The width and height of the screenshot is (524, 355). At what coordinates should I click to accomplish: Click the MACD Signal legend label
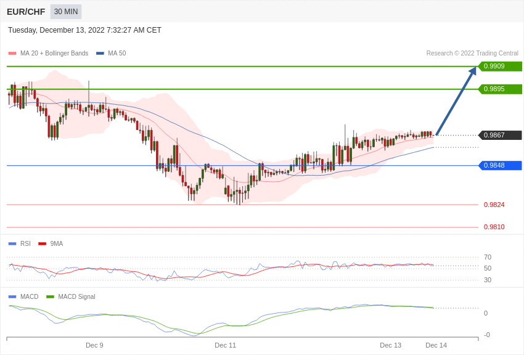click(76, 296)
